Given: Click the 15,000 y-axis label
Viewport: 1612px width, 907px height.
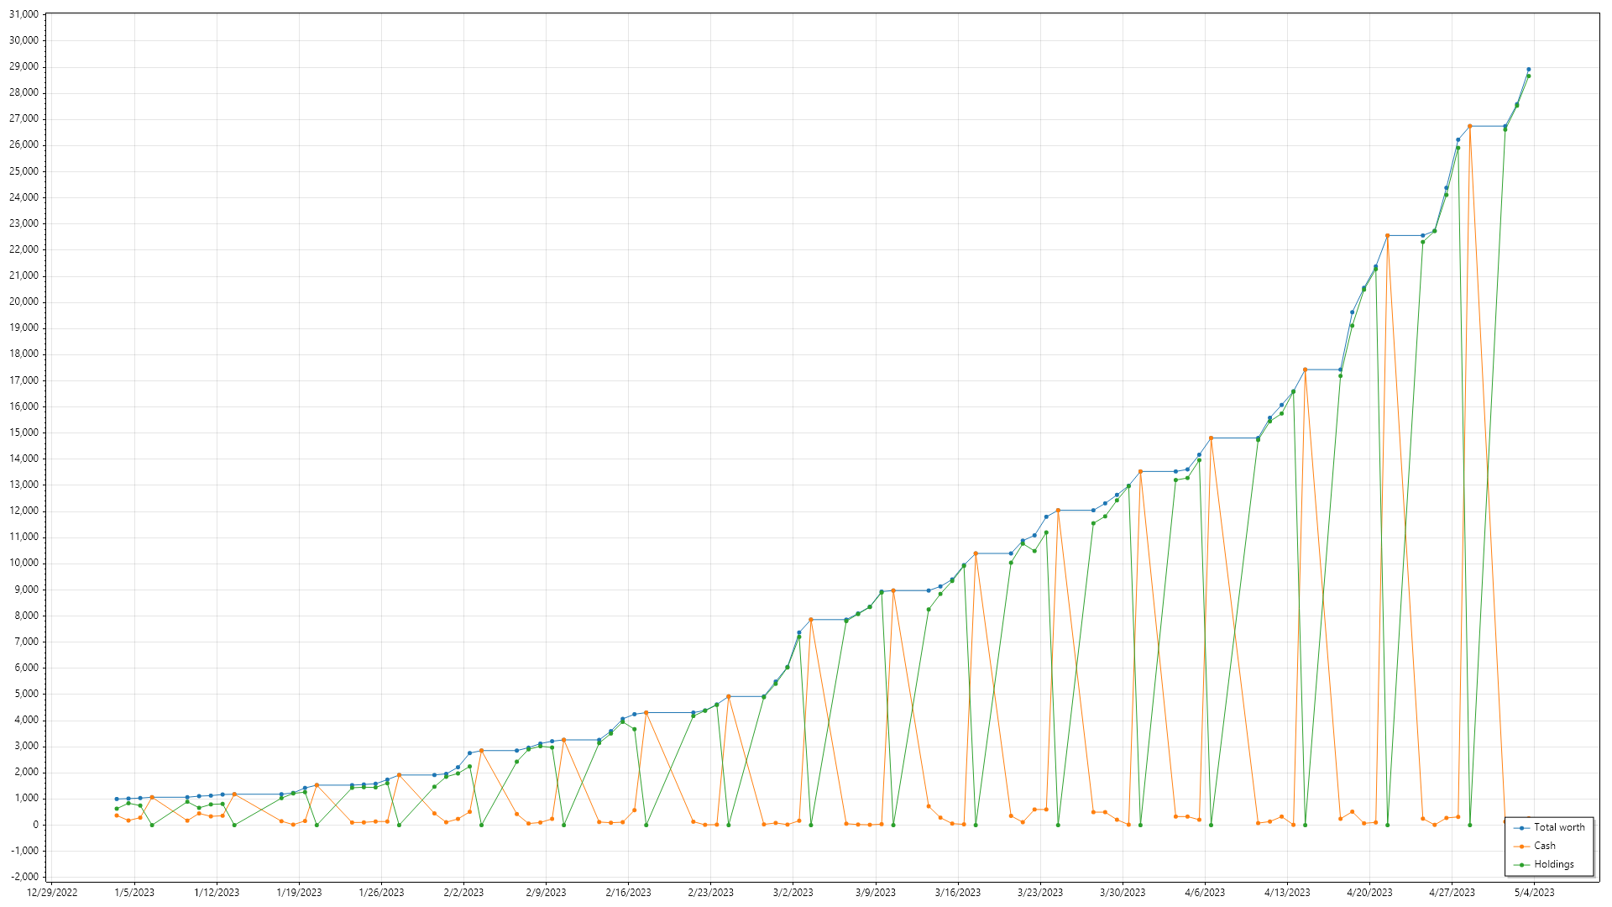Looking at the screenshot, I should pos(24,433).
